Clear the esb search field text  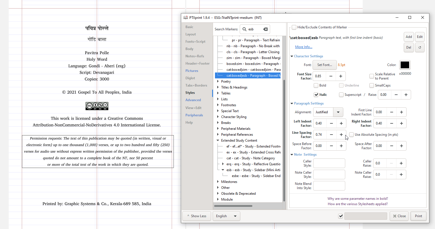[265, 29]
